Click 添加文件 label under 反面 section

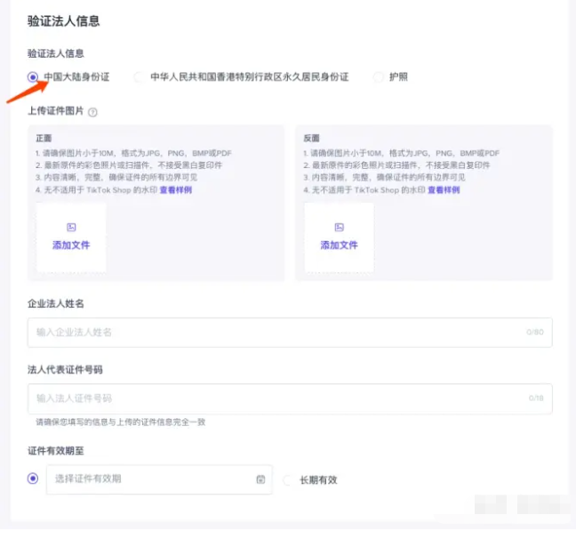[339, 245]
